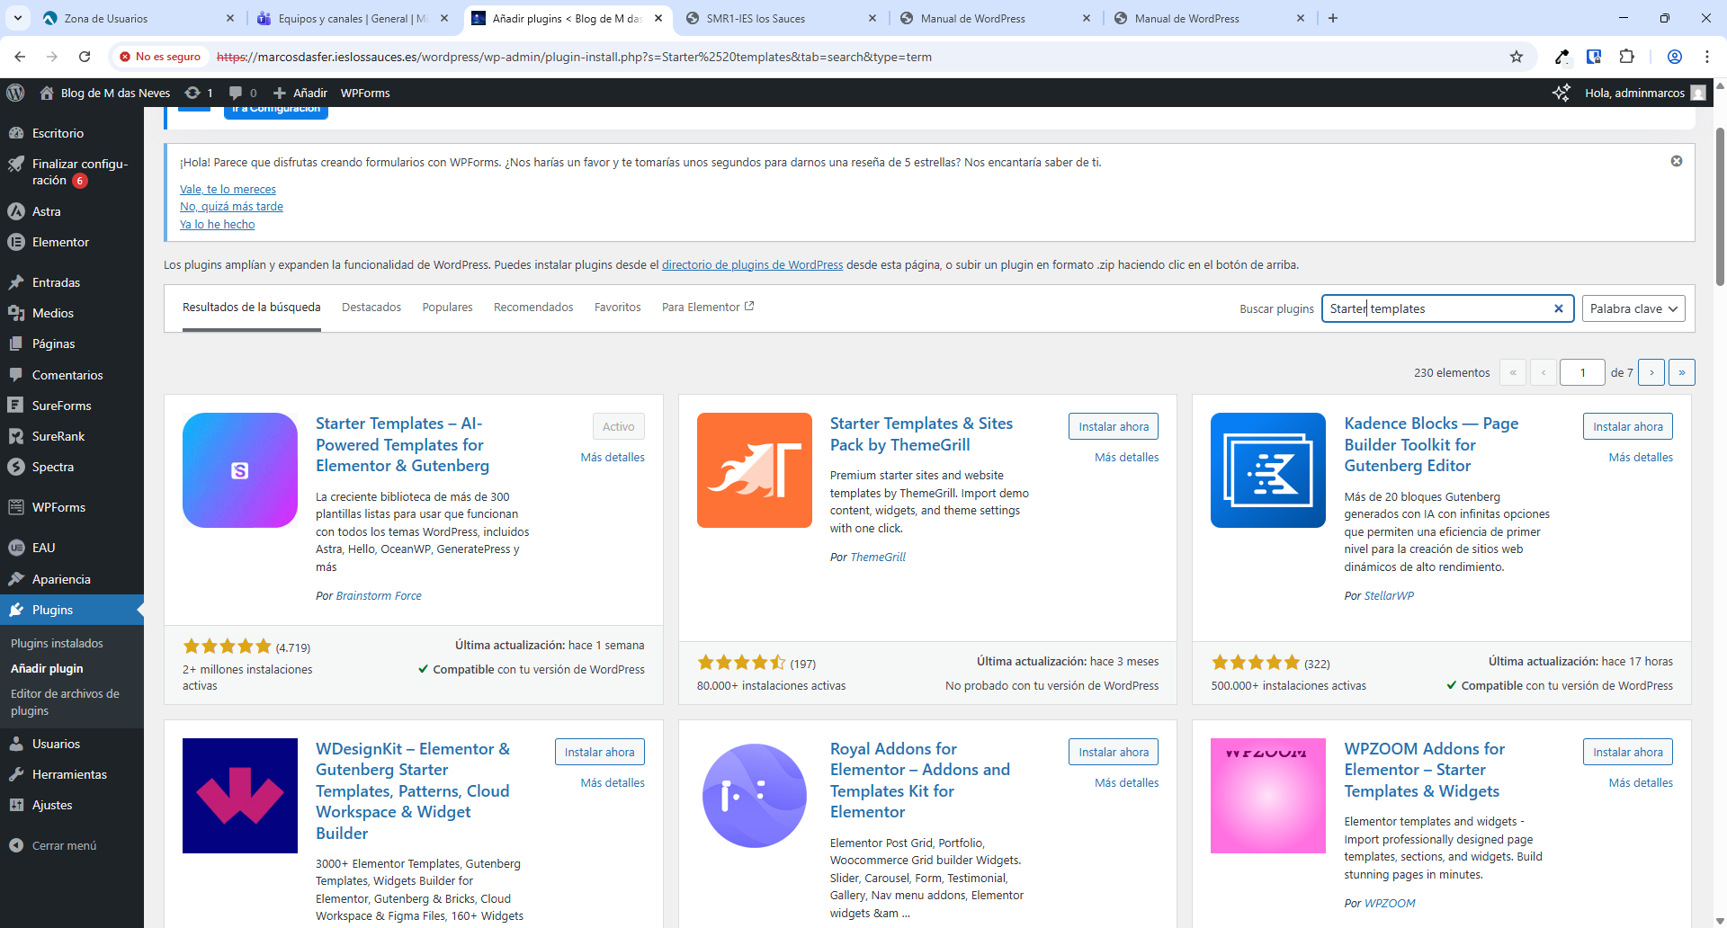Open the Apariencia sidebar menu
1727x928 pixels.
click(x=61, y=579)
